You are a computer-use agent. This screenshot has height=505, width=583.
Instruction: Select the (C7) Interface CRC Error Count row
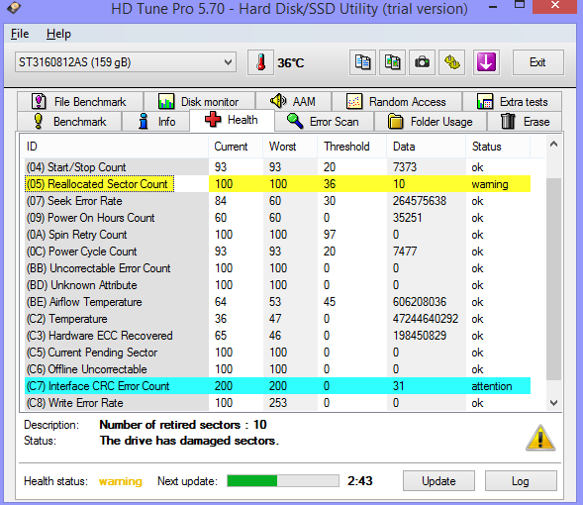point(278,386)
